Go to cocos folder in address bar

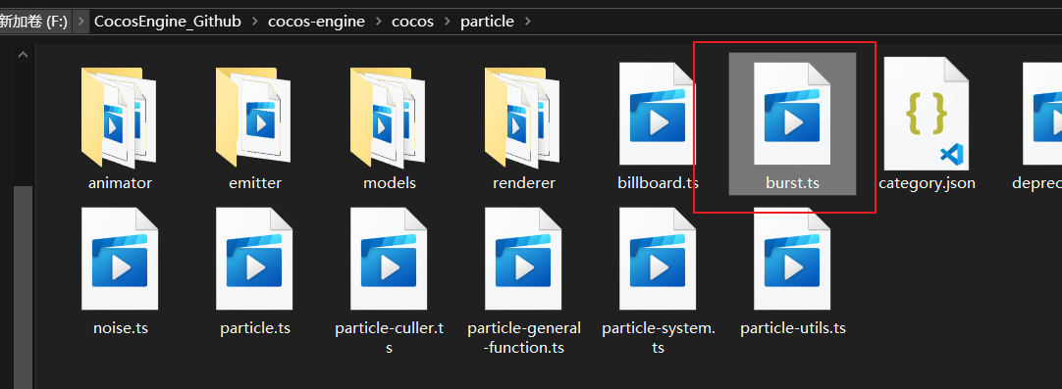(x=412, y=22)
